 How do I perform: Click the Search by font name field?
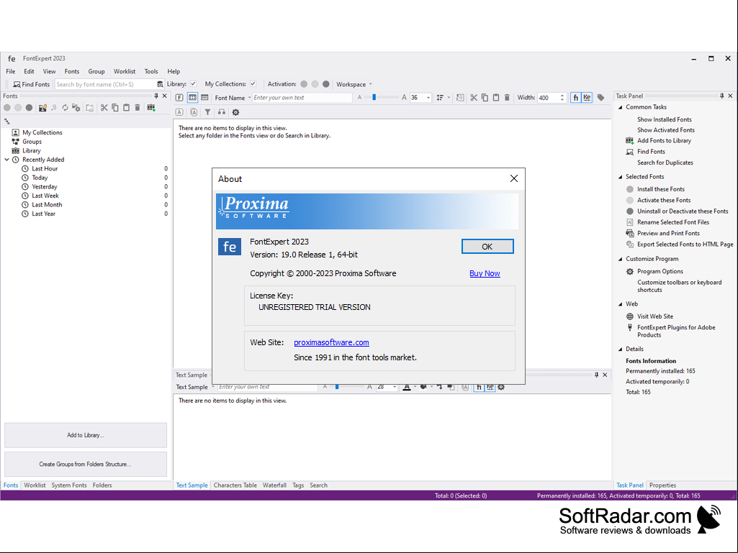tap(105, 84)
